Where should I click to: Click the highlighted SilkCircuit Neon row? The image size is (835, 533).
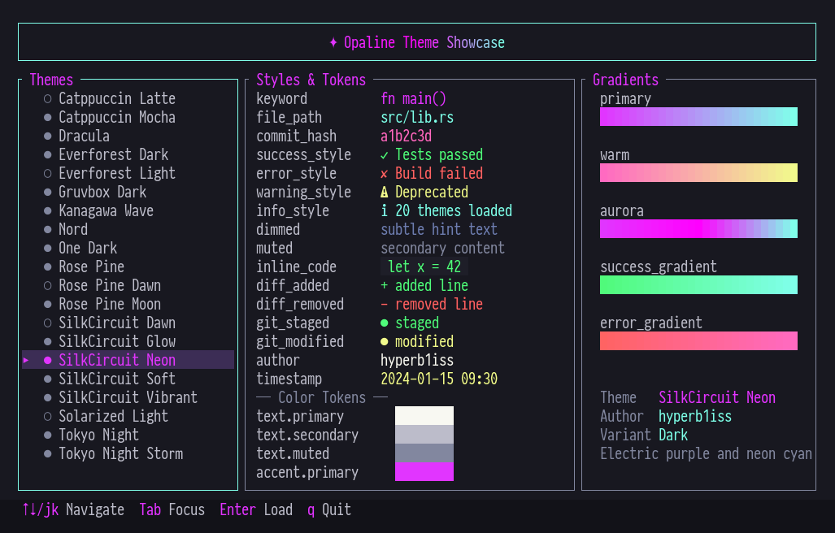128,360
